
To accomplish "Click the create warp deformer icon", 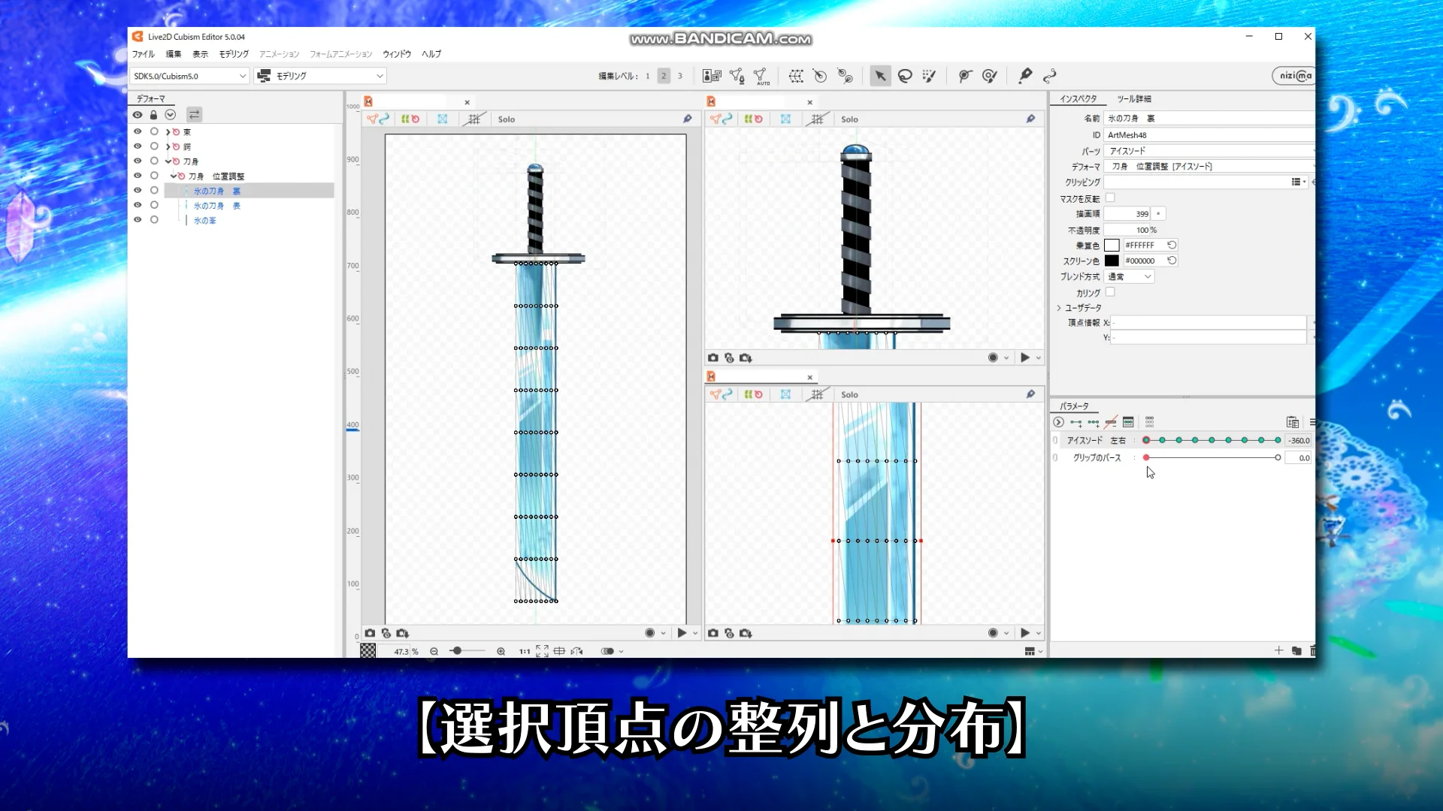I will [795, 76].
